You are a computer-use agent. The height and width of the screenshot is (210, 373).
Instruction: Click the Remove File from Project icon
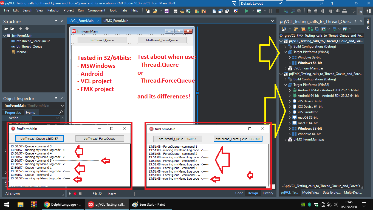204,11
